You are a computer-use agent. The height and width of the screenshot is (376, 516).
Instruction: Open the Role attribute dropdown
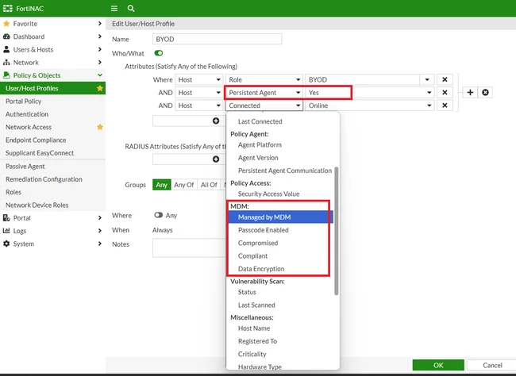coord(264,79)
